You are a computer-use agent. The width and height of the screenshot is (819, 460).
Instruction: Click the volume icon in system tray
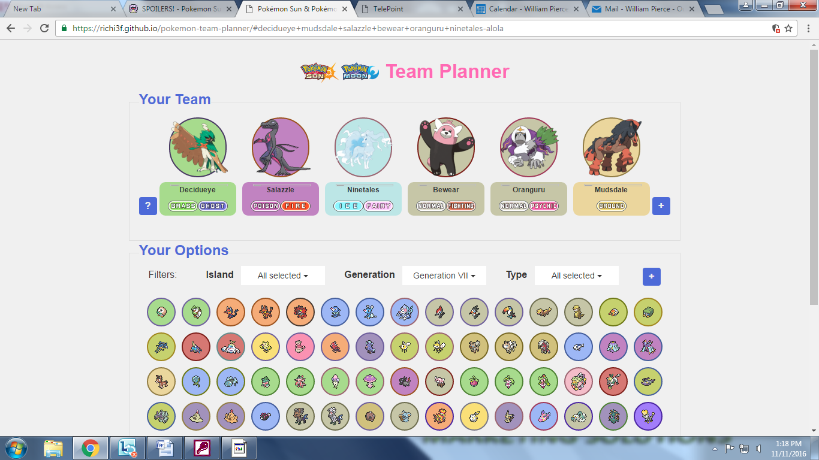click(758, 448)
